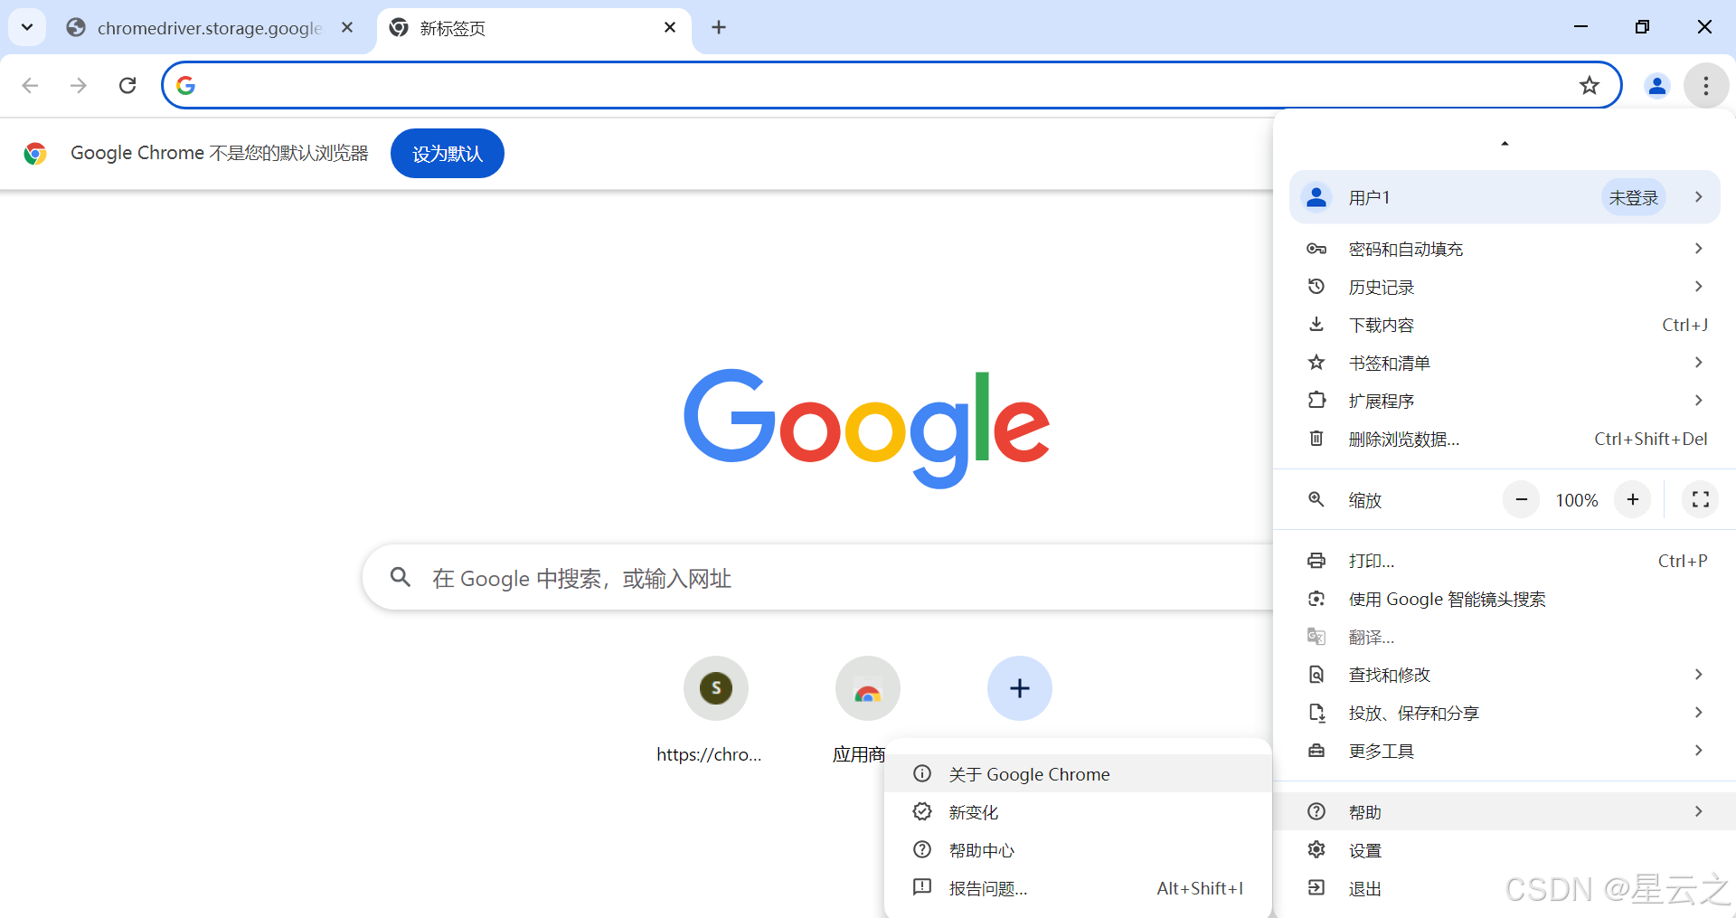Increase zoom with plus button
The image size is (1736, 918).
(1632, 499)
